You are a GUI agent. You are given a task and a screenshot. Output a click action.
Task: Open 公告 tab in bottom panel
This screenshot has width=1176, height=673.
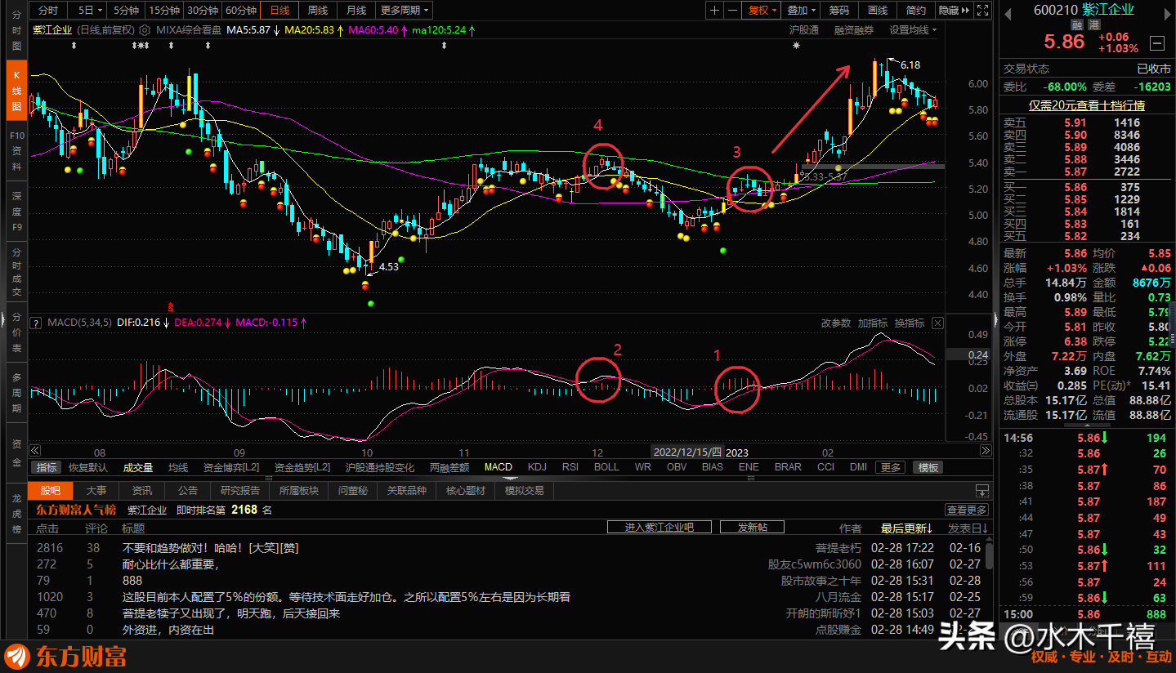188,491
